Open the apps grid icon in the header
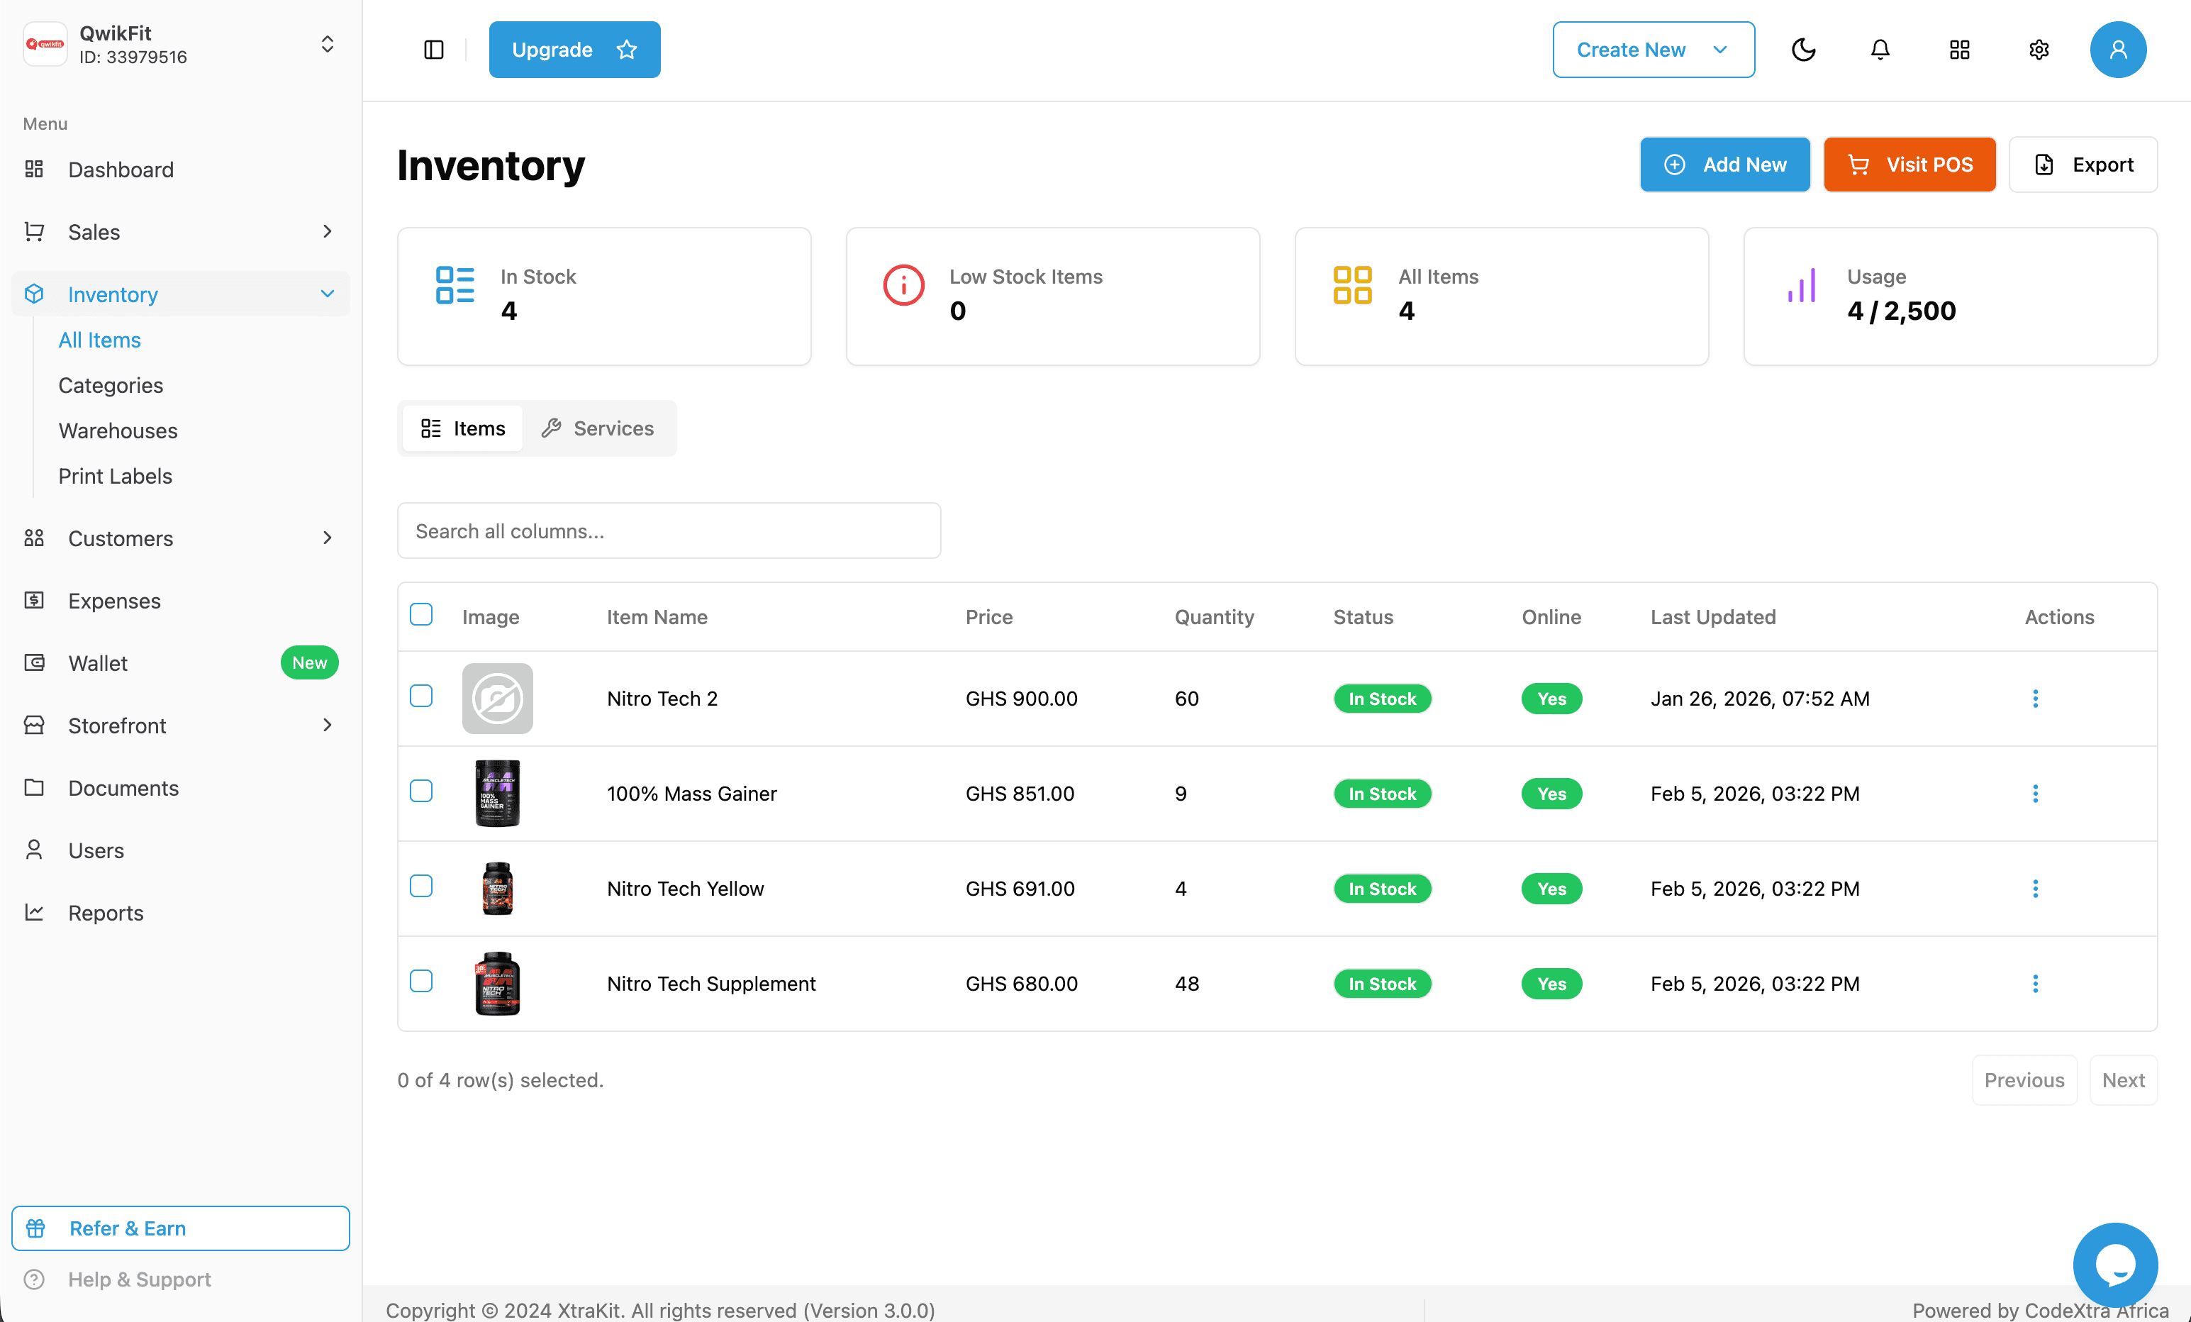This screenshot has width=2191, height=1322. tap(1960, 50)
